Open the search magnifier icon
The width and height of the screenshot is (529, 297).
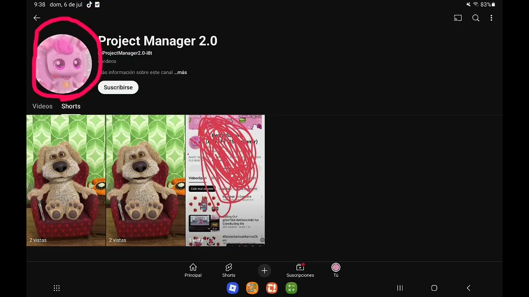[x=476, y=18]
